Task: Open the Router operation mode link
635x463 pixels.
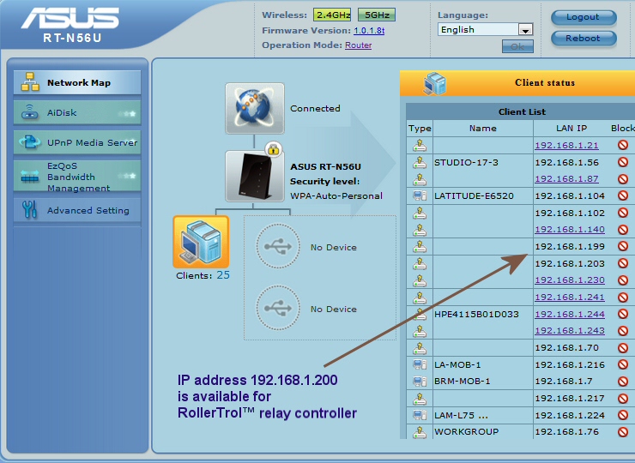Action: tap(358, 45)
